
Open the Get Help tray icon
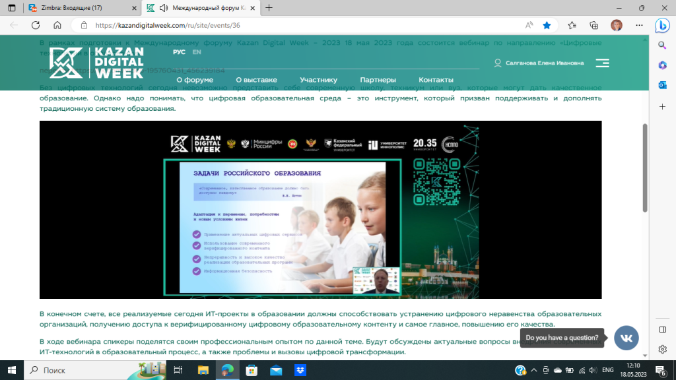520,370
